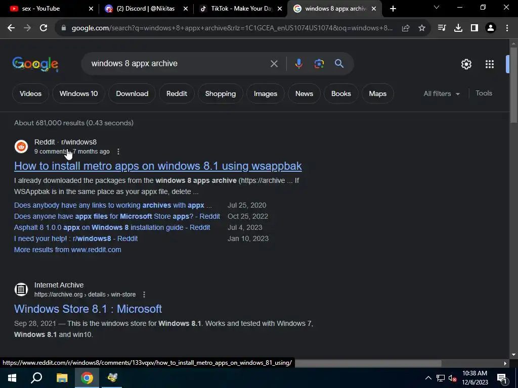The height and width of the screenshot is (388, 518).
Task: Open the notification center icon
Action: (x=502, y=378)
